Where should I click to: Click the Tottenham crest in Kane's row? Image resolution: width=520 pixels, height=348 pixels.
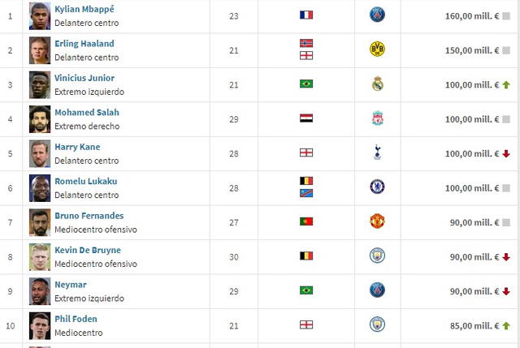coord(376,153)
